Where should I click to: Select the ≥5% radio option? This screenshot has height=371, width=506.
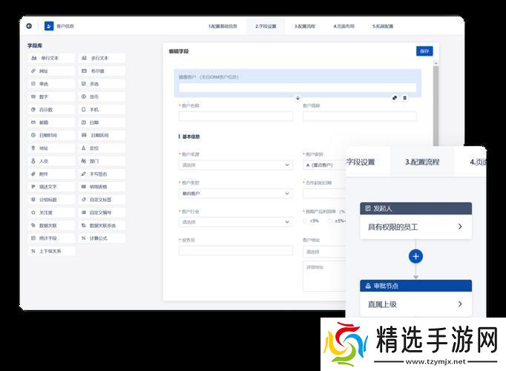pos(330,220)
